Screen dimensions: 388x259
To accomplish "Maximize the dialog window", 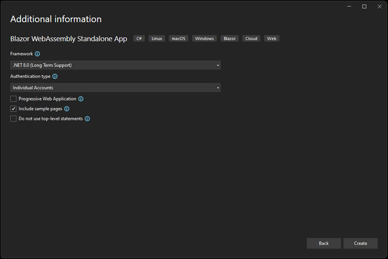I will [364, 6].
